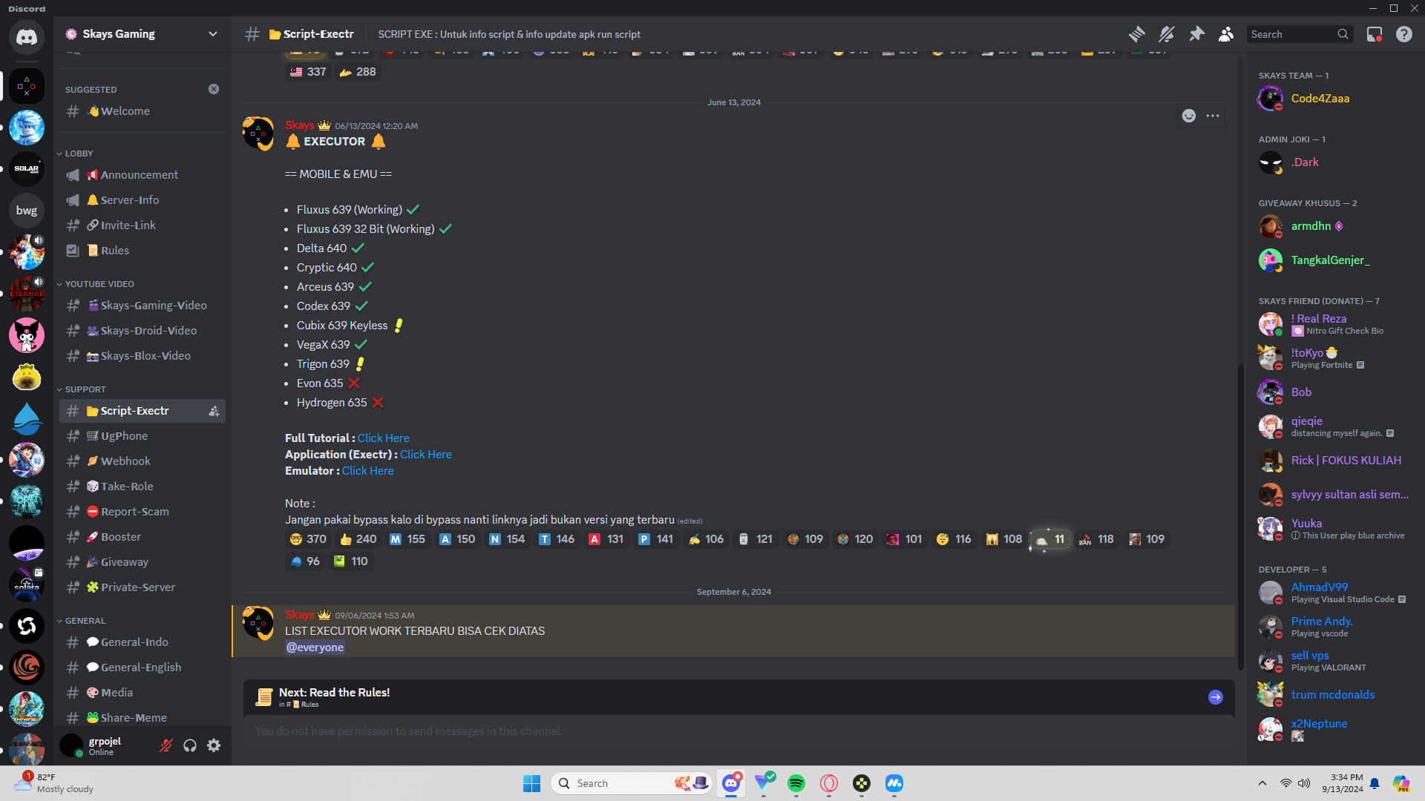This screenshot has height=801, width=1425.
Task: Open the Server-Info channel
Action: coord(142,200)
